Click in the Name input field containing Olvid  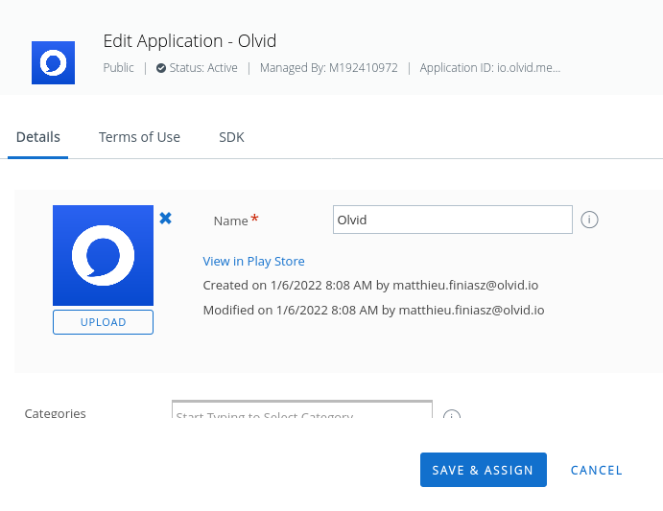(453, 220)
